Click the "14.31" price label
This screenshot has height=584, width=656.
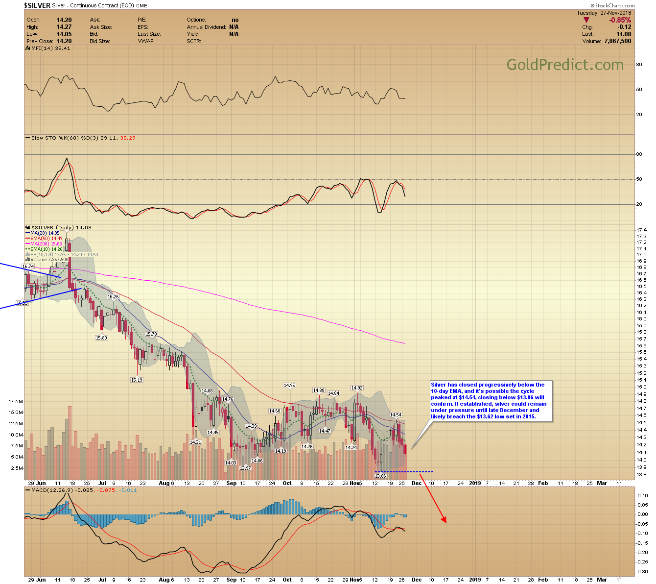point(195,442)
